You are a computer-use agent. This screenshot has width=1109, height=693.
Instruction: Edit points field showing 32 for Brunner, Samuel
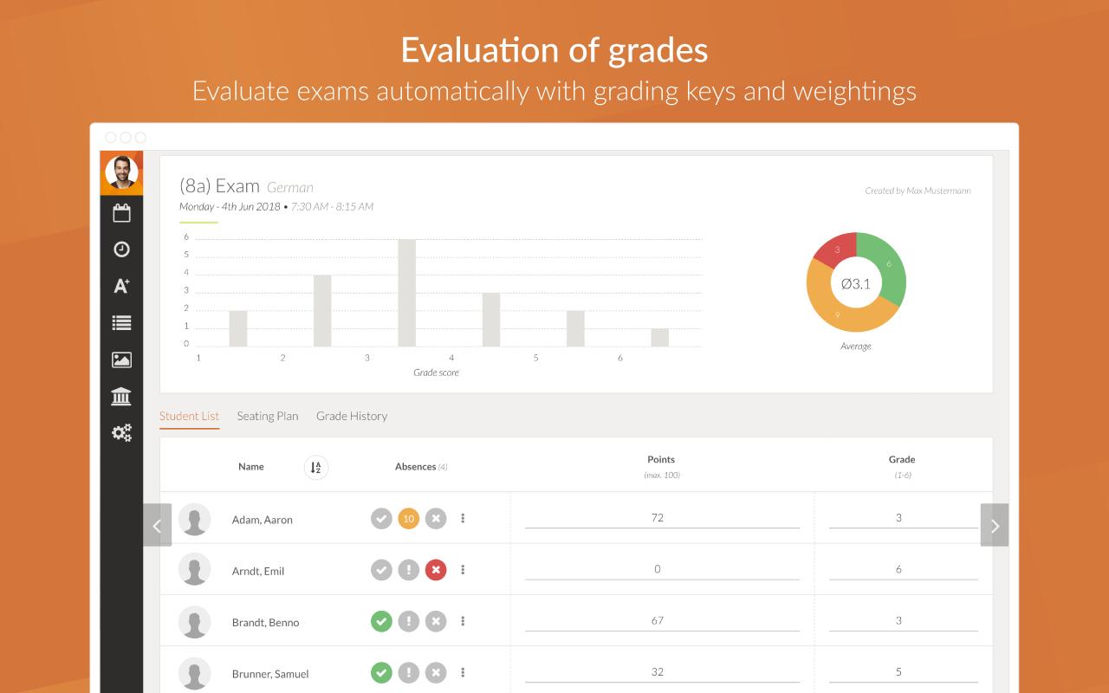[x=662, y=671]
